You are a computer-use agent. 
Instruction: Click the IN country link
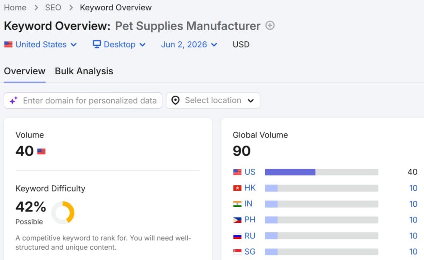248,204
